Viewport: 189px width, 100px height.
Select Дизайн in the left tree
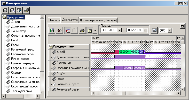click(x=16, y=22)
